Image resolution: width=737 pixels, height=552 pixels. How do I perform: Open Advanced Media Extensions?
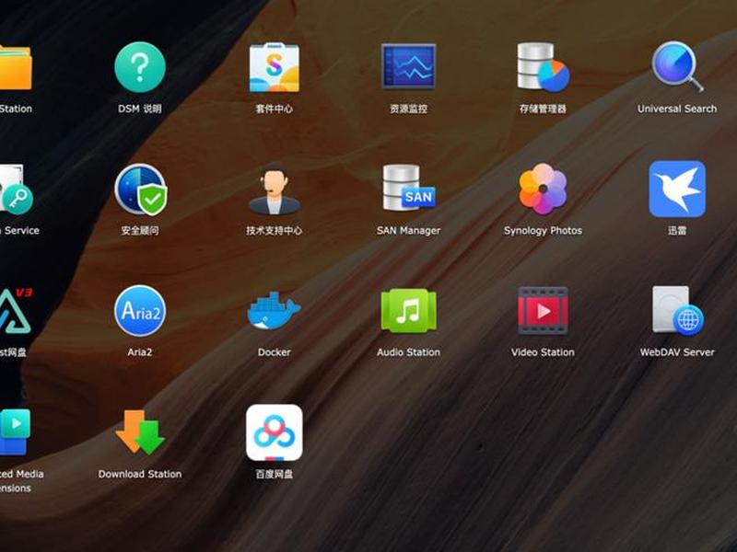click(x=14, y=432)
